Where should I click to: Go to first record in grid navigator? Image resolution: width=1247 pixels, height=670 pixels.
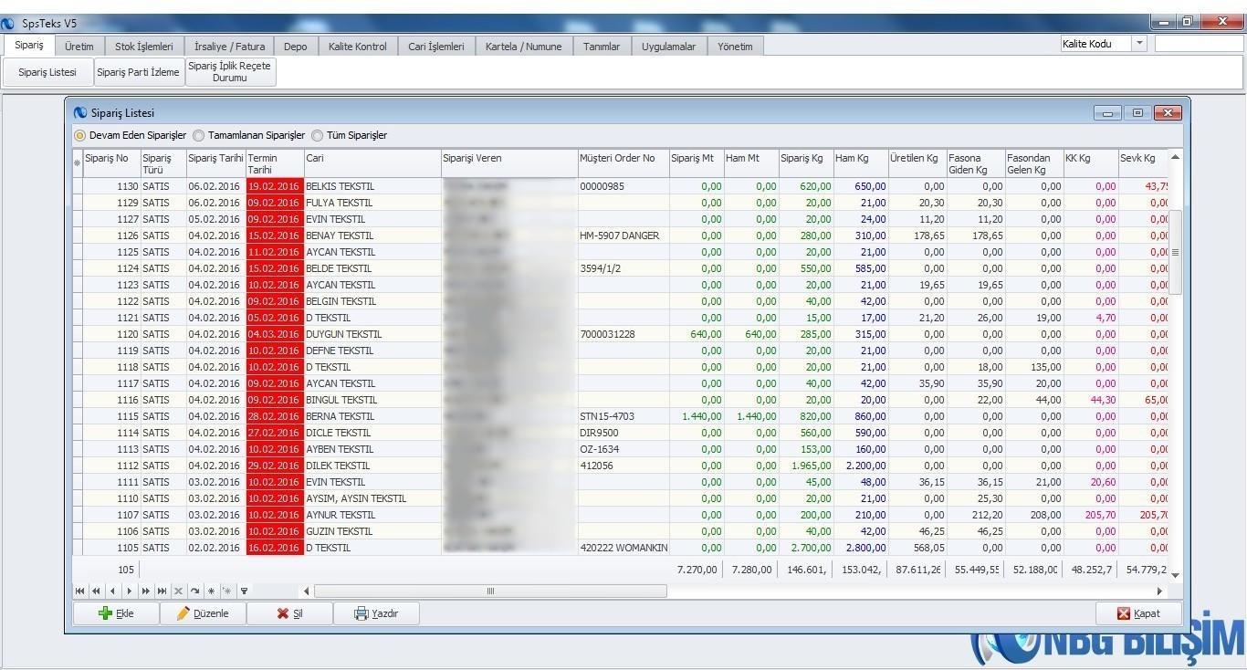click(x=80, y=591)
